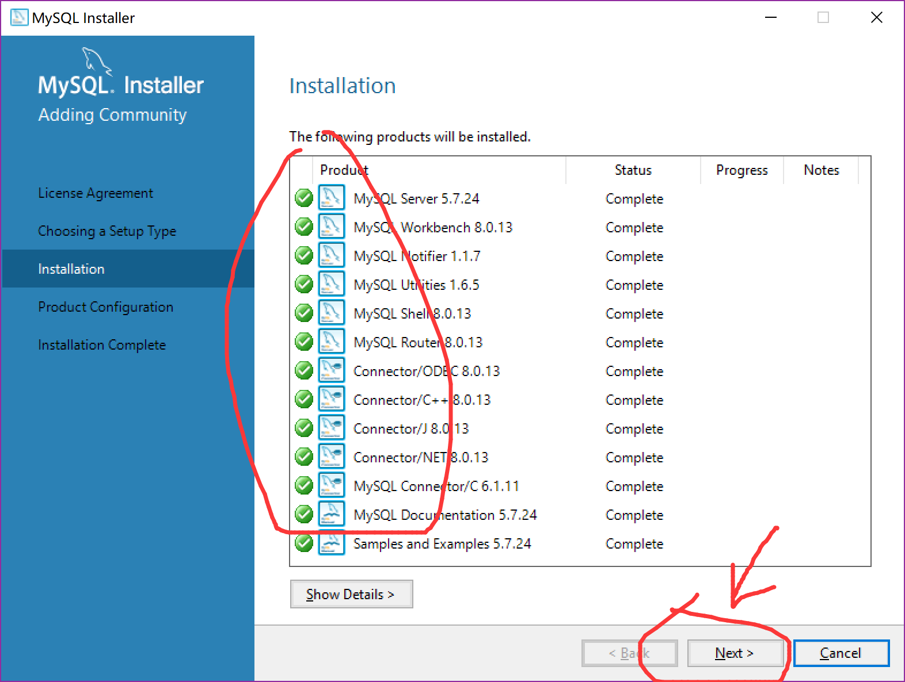Image resolution: width=905 pixels, height=682 pixels.
Task: Click green checkmark beside MySQL Documentation 5.7.24
Action: click(x=304, y=514)
